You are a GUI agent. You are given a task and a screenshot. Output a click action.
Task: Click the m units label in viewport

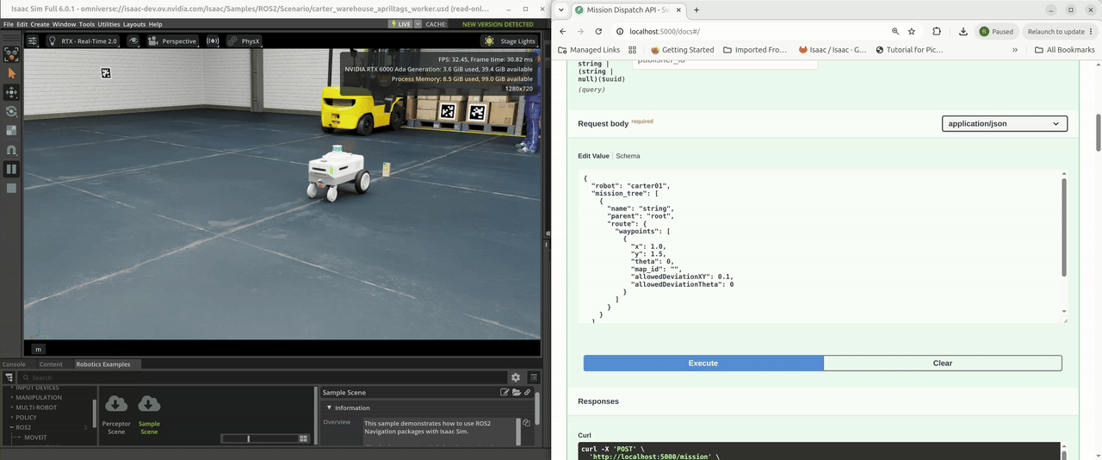[38, 349]
